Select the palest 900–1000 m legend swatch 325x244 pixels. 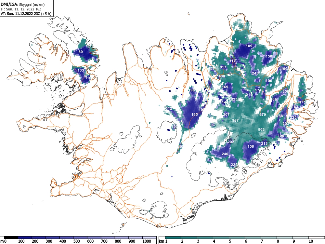136,237
